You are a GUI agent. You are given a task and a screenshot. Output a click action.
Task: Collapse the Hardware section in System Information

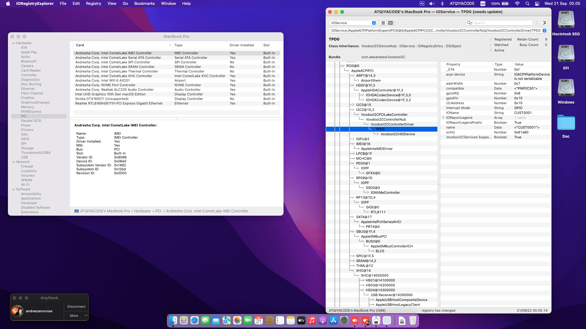[x=14, y=43]
